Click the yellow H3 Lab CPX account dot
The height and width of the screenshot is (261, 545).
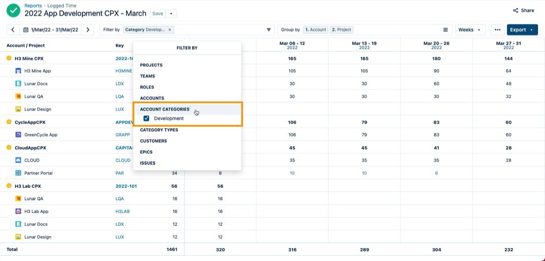click(x=8, y=186)
